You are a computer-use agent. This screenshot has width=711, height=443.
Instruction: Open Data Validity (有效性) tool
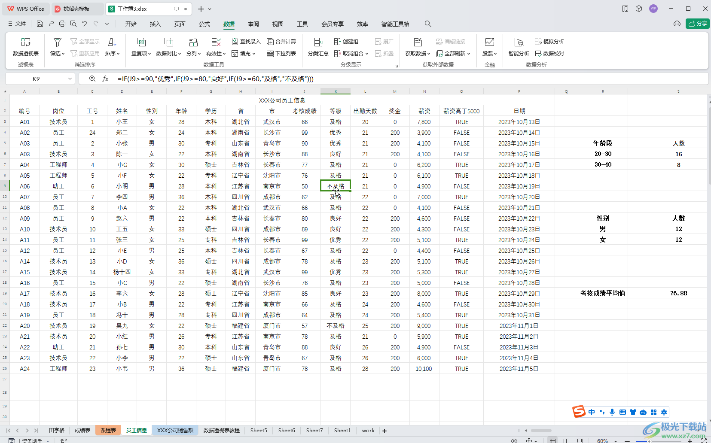coord(216,46)
